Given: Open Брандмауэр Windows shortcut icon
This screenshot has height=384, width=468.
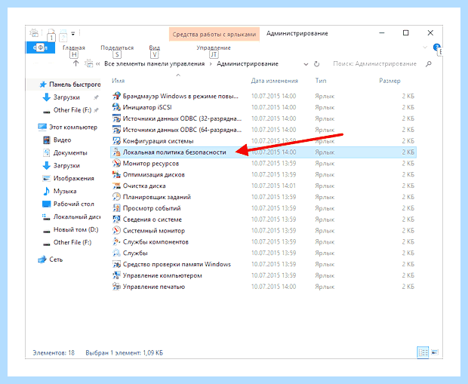Looking at the screenshot, I should point(116,96).
